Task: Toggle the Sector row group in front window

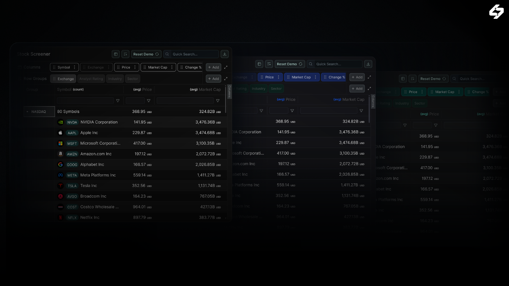Action: point(133,79)
